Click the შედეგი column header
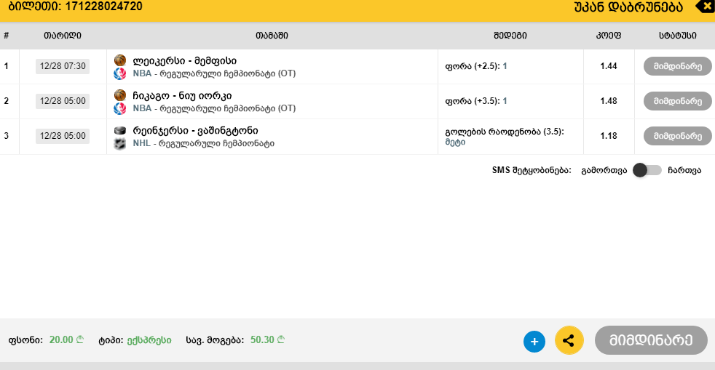715x370 pixels. click(510, 36)
